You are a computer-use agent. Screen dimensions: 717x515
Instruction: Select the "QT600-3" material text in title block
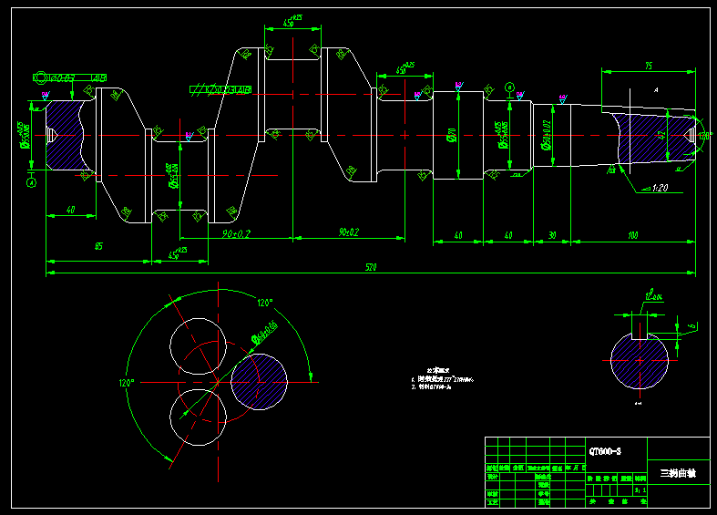point(605,451)
